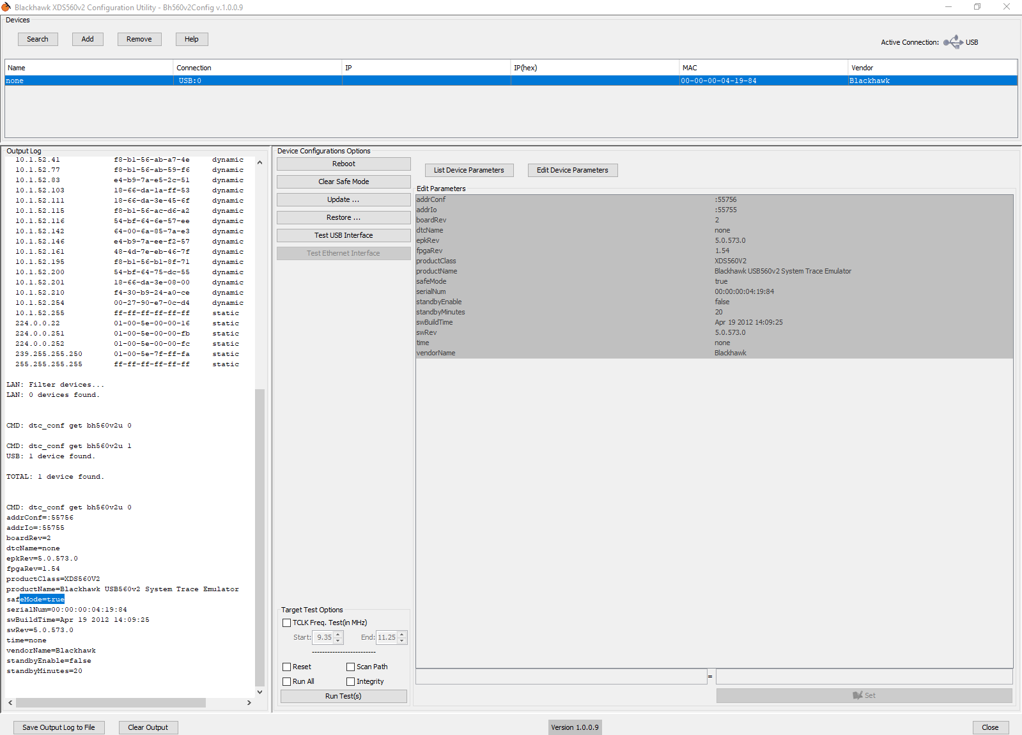The height and width of the screenshot is (735, 1022).
Task: Click the Blackhawk application icon in title bar
Action: [x=6, y=7]
